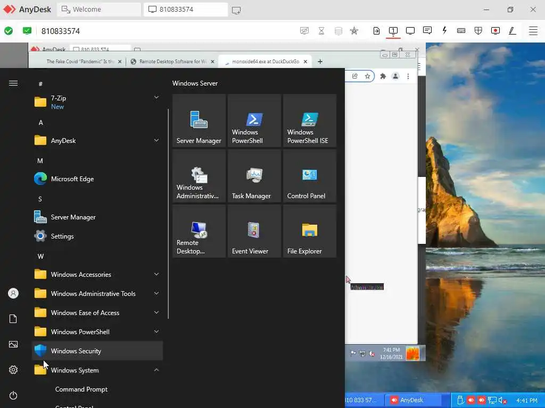Open Pictures icon in Start menu sidebar

click(x=13, y=344)
